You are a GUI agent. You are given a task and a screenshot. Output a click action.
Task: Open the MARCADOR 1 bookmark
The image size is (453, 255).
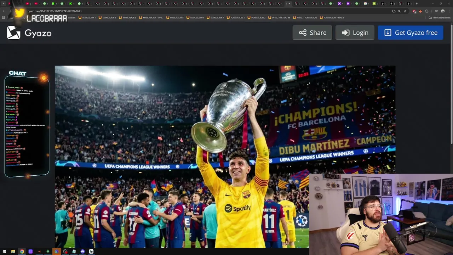click(87, 17)
